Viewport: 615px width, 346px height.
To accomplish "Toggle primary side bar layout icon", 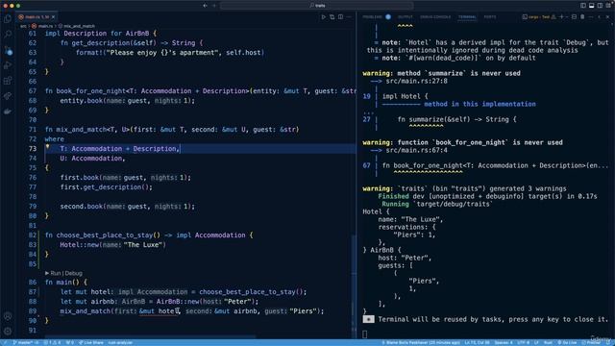I will (583, 6).
